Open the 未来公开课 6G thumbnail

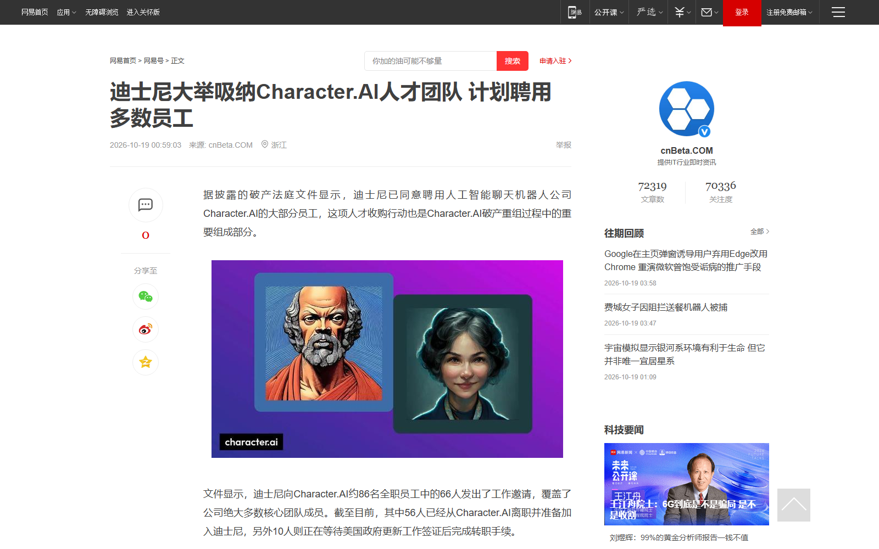point(687,484)
